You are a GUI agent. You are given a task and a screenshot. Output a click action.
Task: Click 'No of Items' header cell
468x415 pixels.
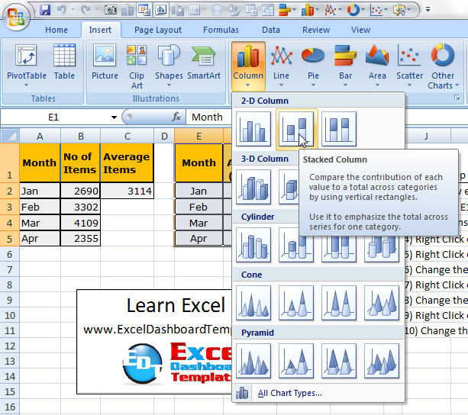point(80,162)
